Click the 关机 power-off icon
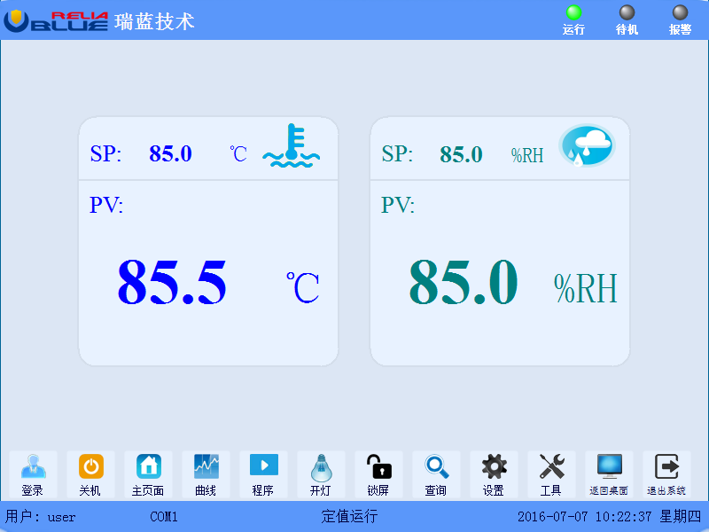Image resolution: width=709 pixels, height=532 pixels. (x=91, y=474)
